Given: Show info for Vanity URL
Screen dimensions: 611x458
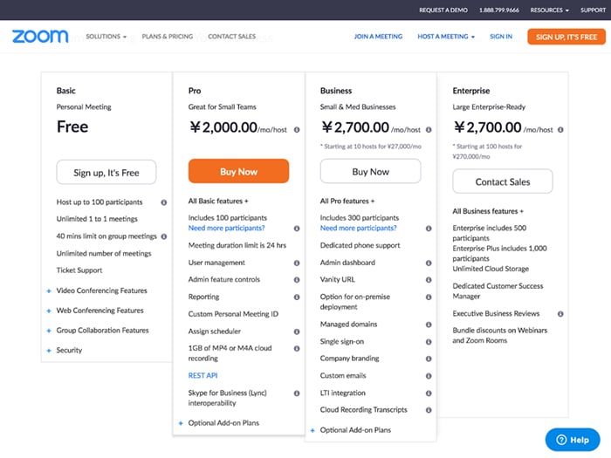Looking at the screenshot, I should [x=429, y=280].
